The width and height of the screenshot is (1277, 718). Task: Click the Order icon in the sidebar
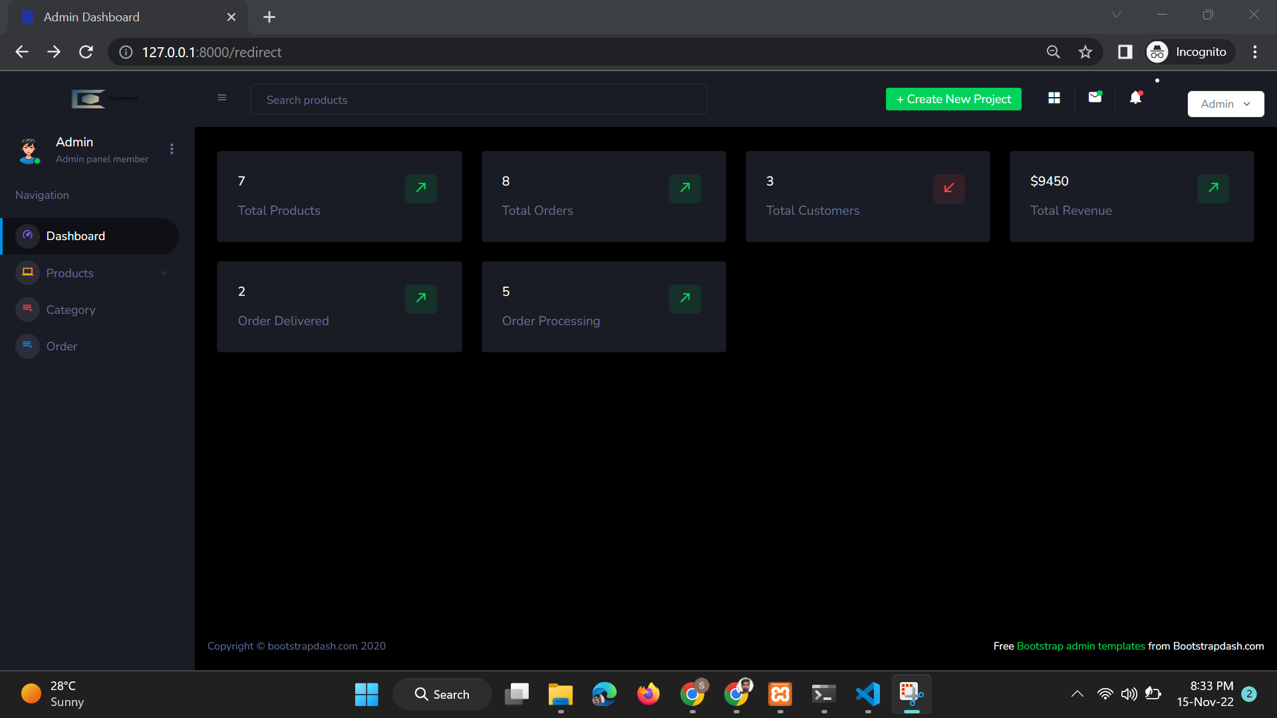coord(27,346)
